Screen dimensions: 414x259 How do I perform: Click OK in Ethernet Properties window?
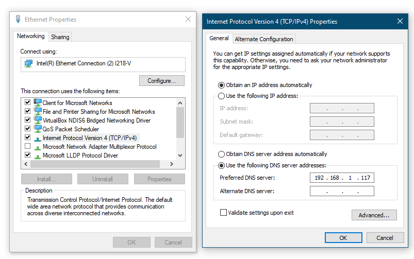(131, 243)
